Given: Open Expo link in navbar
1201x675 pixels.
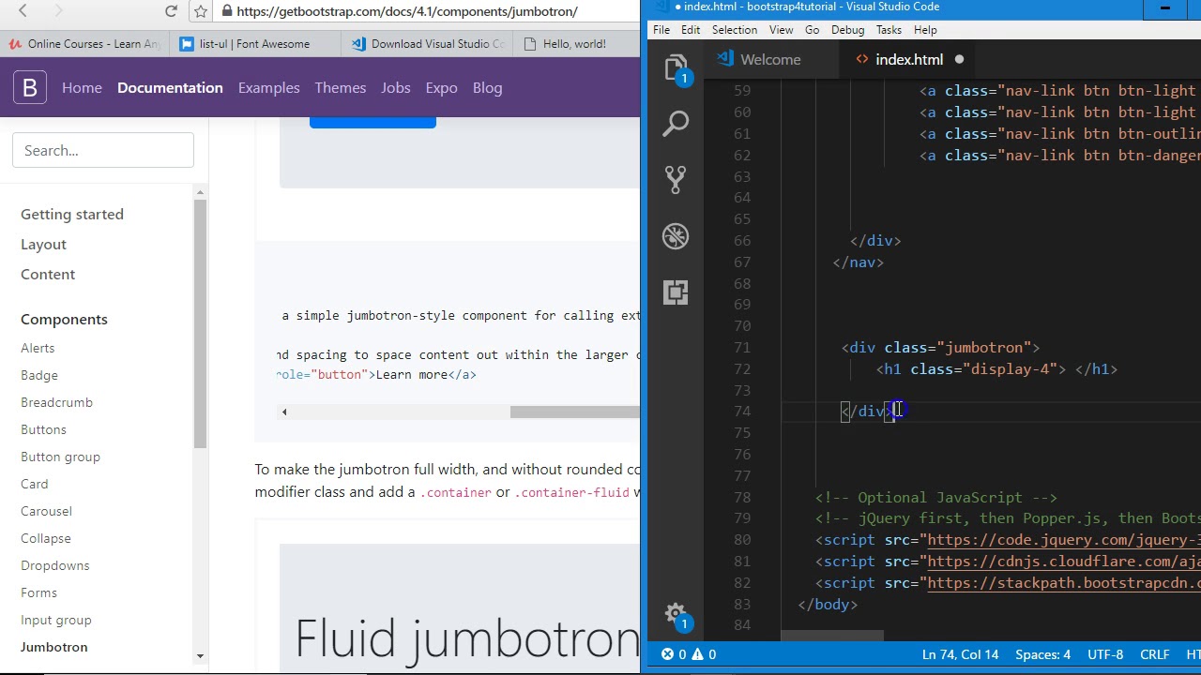Looking at the screenshot, I should (x=441, y=87).
